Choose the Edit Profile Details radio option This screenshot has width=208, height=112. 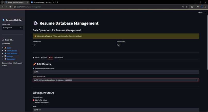tap(40, 100)
